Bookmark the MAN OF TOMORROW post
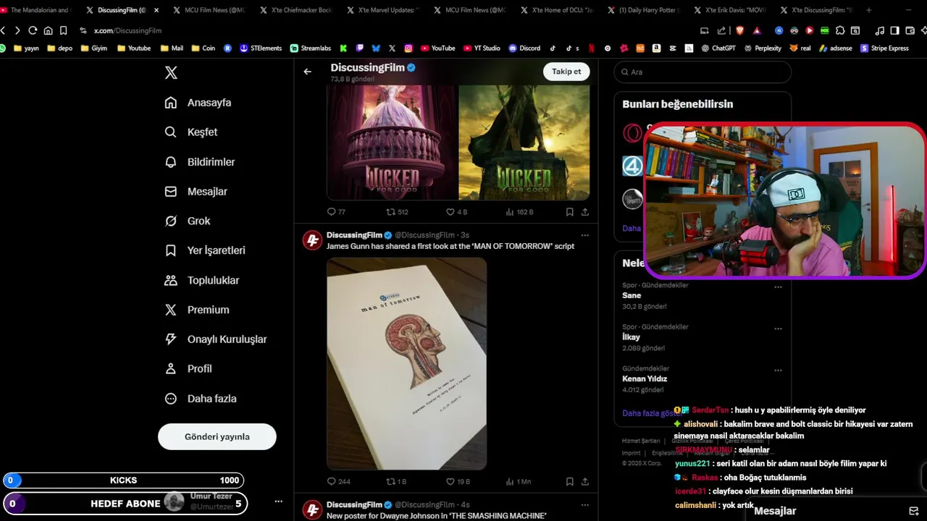Image resolution: width=927 pixels, height=521 pixels. (x=570, y=481)
